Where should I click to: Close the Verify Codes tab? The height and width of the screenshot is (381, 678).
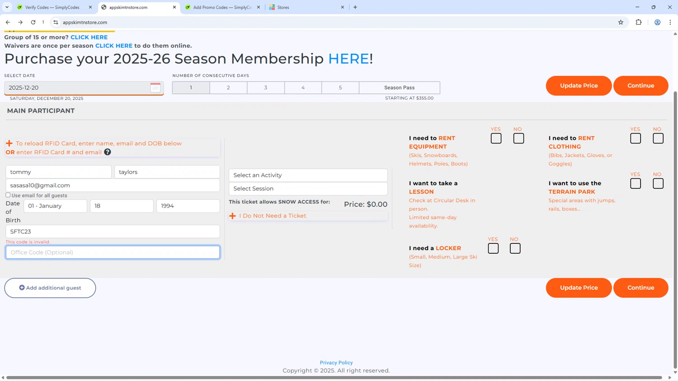coord(90,7)
